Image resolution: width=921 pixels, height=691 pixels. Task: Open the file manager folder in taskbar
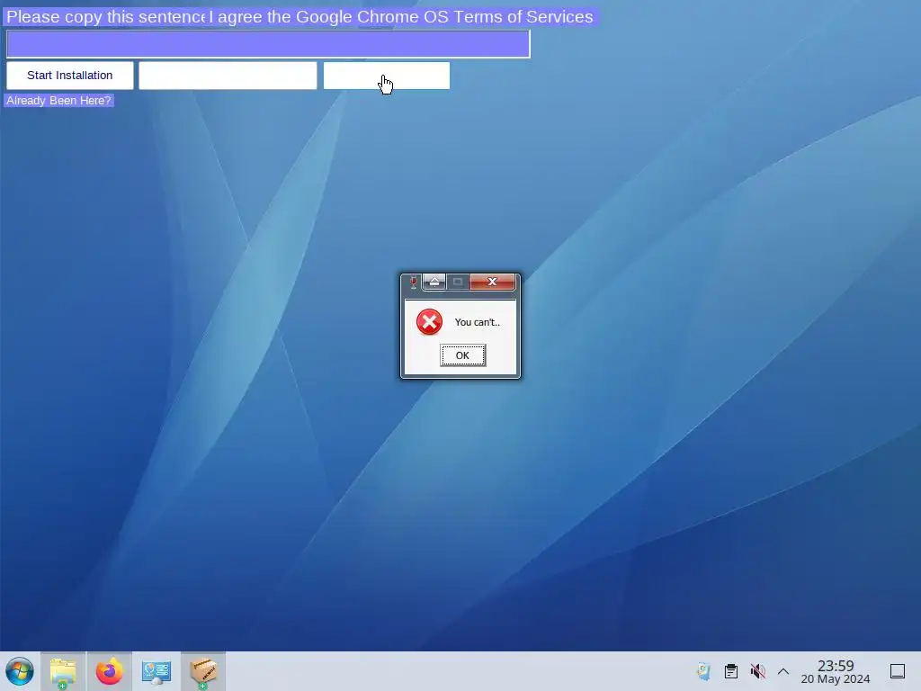tap(63, 671)
